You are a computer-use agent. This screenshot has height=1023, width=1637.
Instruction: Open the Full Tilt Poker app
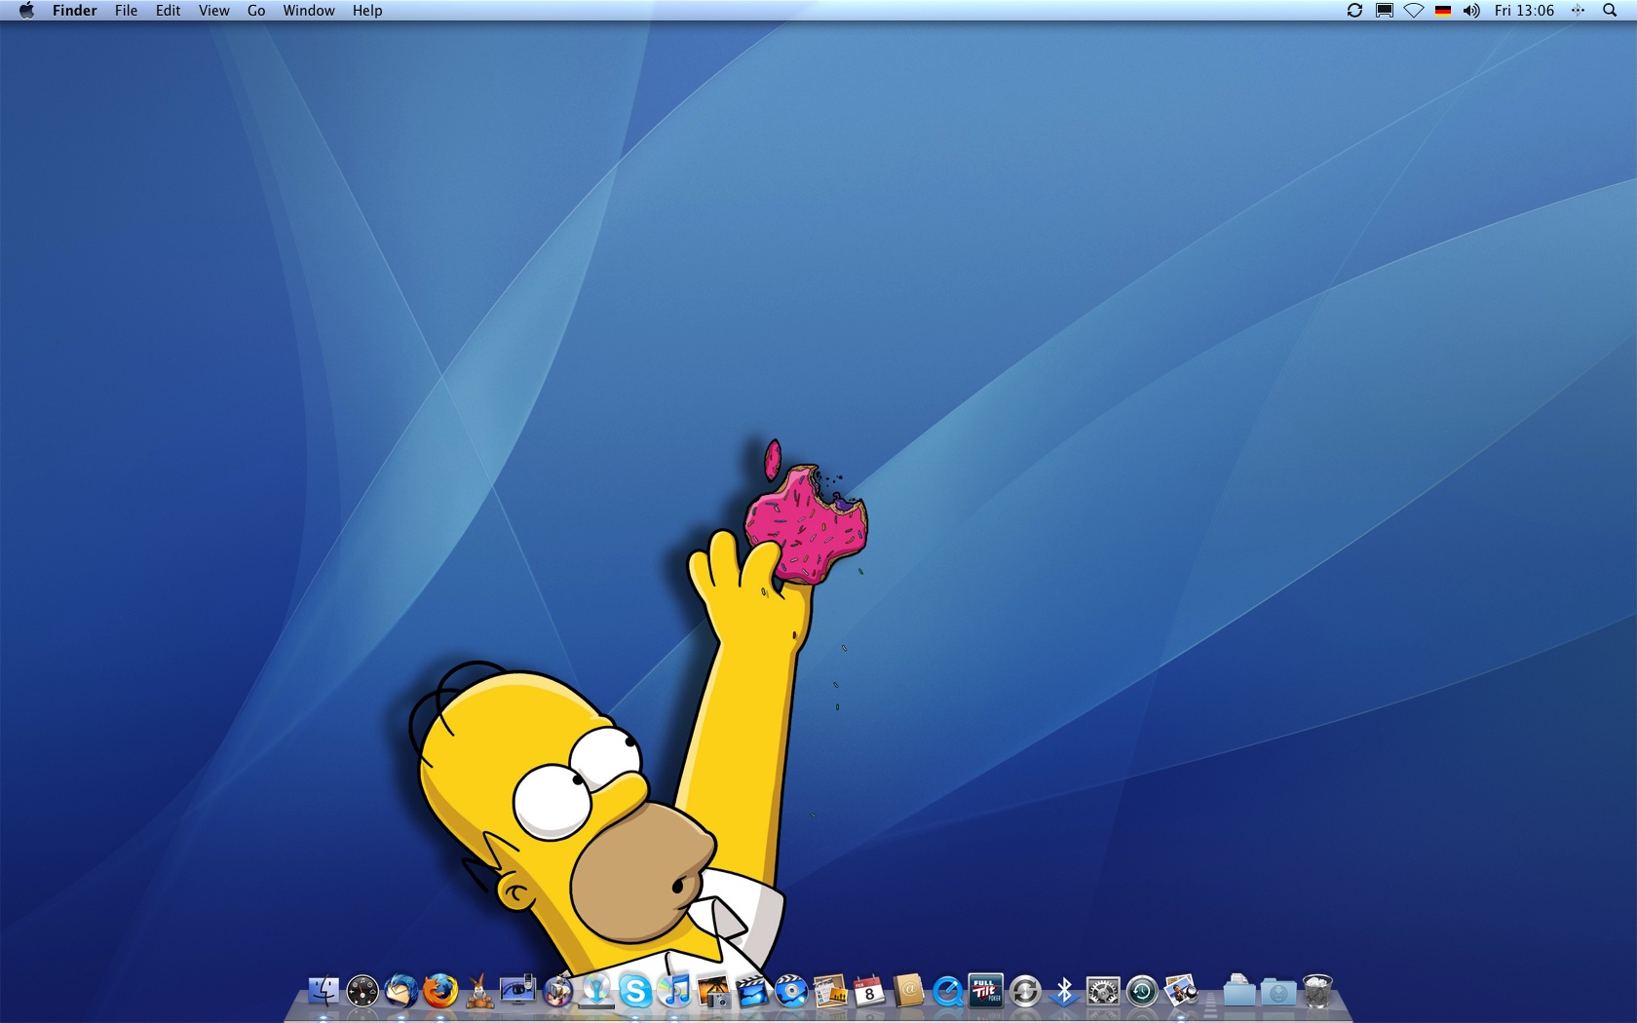(986, 991)
